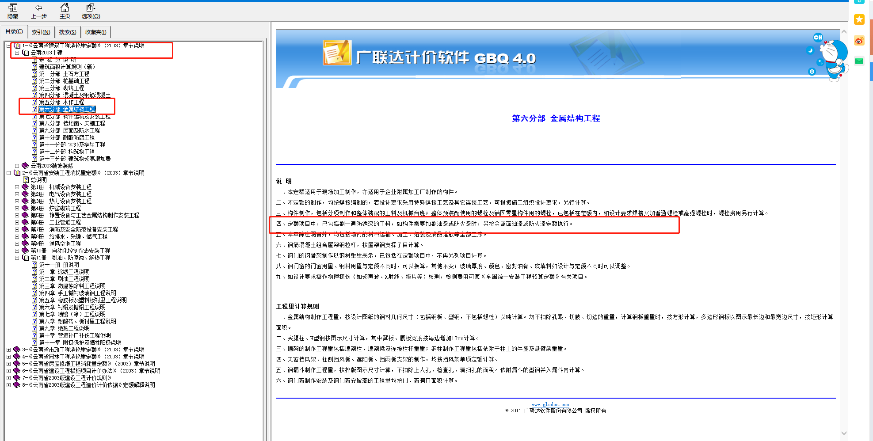Click the punctuation mode icon on Doraemon widget

(x=820, y=62)
